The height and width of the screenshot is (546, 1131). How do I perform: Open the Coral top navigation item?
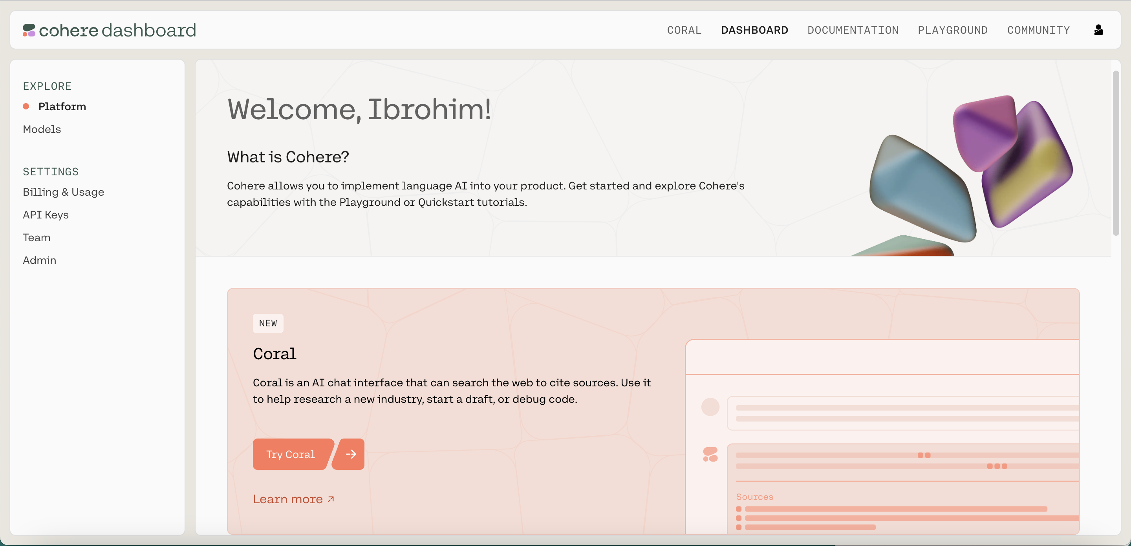click(x=684, y=30)
